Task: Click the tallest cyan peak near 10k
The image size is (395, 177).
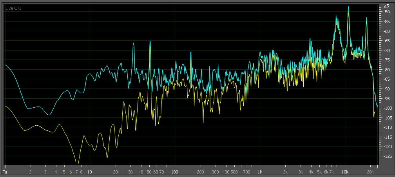Action: (x=348, y=7)
